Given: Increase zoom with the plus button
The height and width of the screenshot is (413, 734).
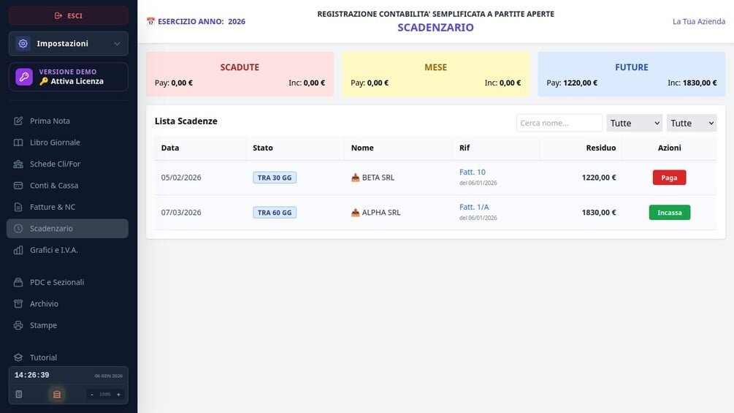Looking at the screenshot, I should click(118, 394).
